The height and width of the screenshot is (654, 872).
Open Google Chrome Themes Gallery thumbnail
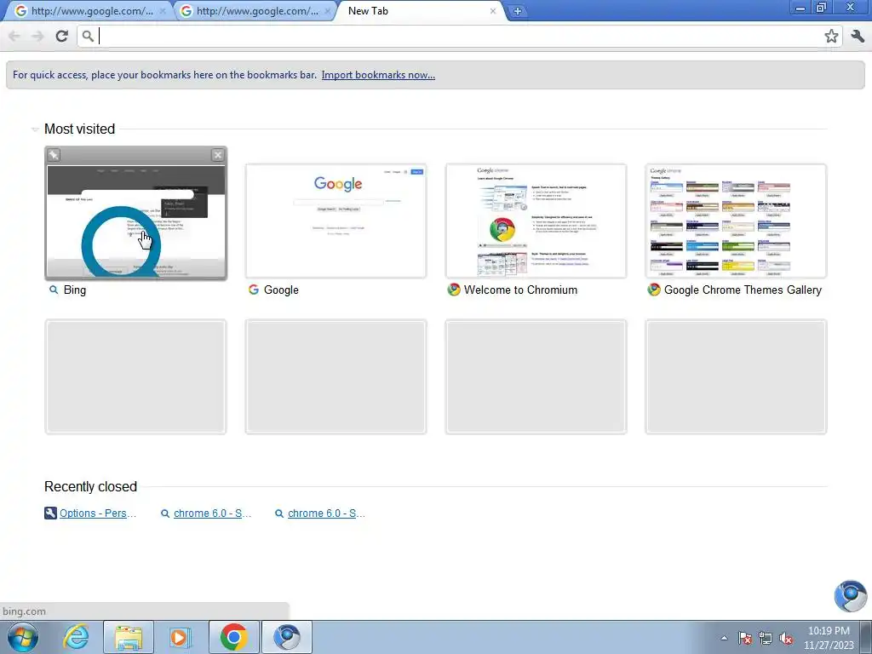tap(736, 221)
